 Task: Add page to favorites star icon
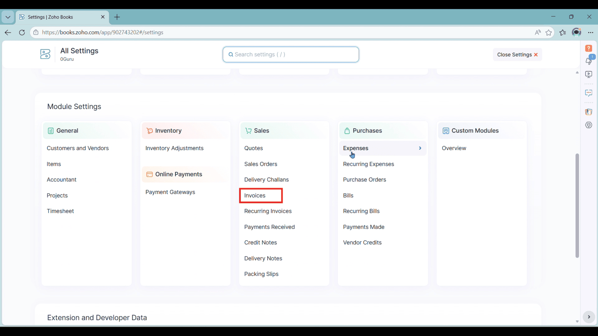pyautogui.click(x=549, y=32)
